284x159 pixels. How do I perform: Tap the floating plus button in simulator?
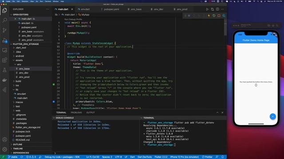pos(272,117)
